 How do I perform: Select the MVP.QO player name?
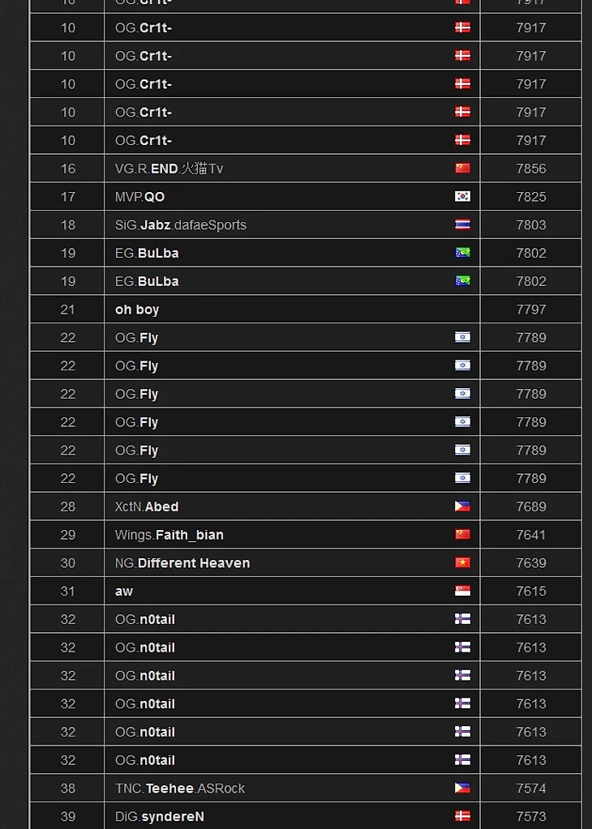139,197
